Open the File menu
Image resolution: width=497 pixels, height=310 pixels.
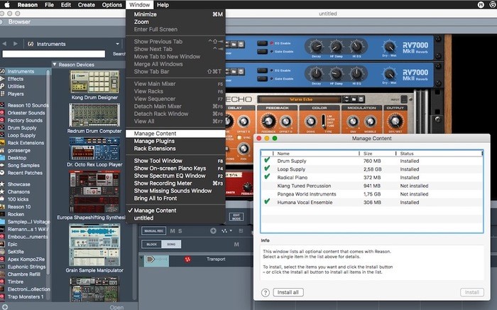[x=49, y=5]
